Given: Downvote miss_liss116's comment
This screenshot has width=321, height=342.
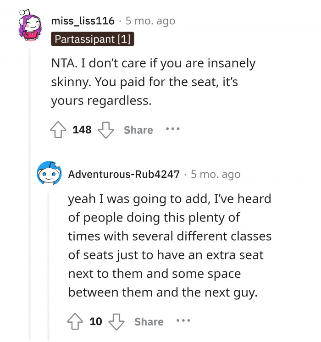Looking at the screenshot, I should click(x=106, y=130).
